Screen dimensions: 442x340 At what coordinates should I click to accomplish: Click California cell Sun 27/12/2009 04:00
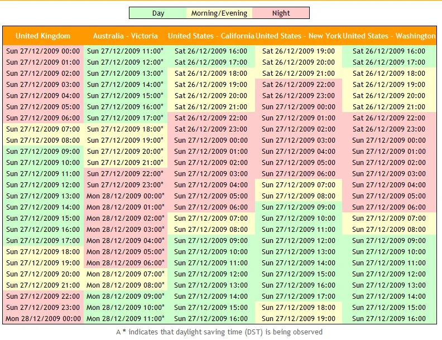pos(211,184)
